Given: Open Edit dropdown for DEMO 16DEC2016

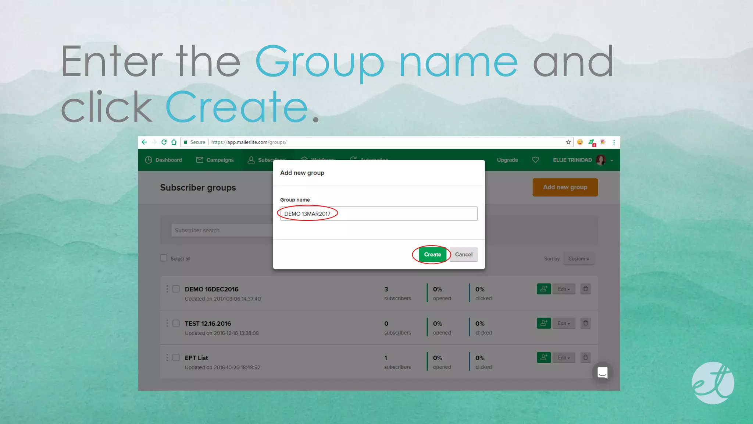Looking at the screenshot, I should tap(564, 289).
